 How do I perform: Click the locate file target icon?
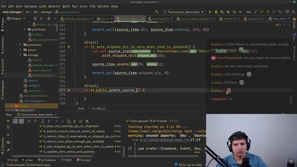(x=35, y=19)
